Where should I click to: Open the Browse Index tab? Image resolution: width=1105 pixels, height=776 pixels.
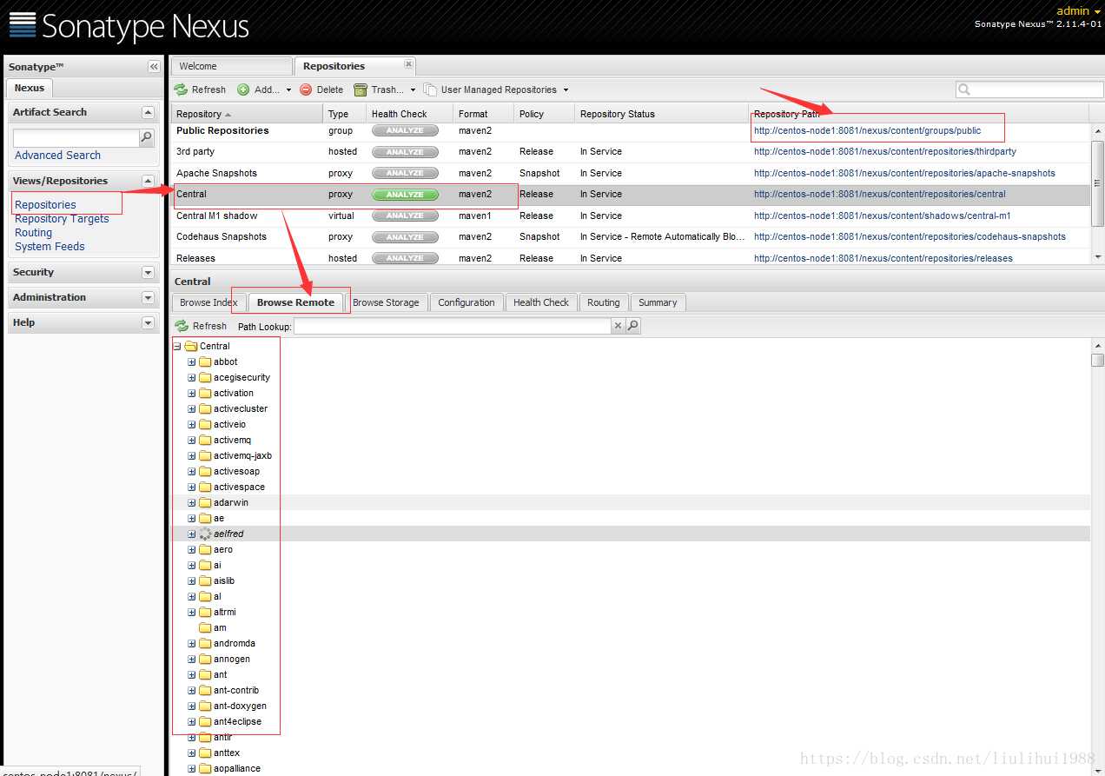pyautogui.click(x=208, y=302)
